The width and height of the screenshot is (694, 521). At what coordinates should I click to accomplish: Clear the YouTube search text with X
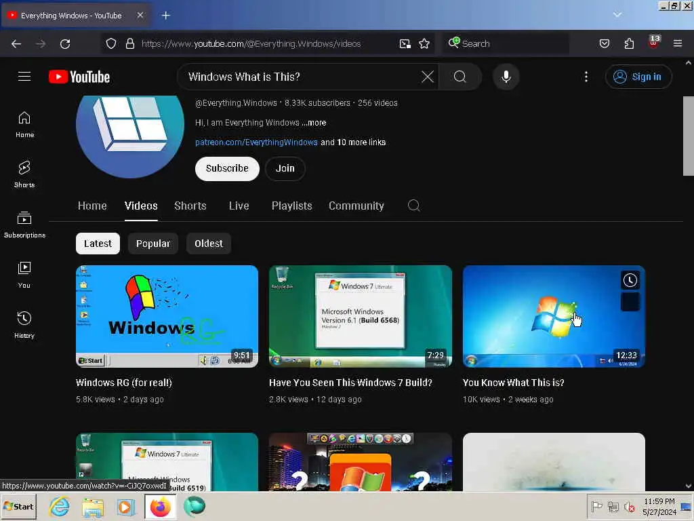pyautogui.click(x=427, y=77)
